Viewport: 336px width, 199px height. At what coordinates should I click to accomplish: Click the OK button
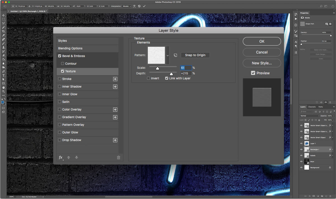tap(262, 41)
